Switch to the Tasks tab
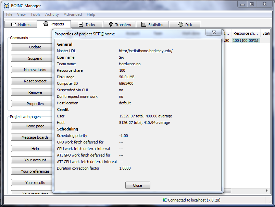This screenshot has height=207, width=275. coord(87,25)
